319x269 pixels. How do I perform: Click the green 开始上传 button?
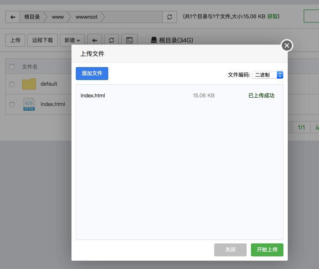coord(267,250)
